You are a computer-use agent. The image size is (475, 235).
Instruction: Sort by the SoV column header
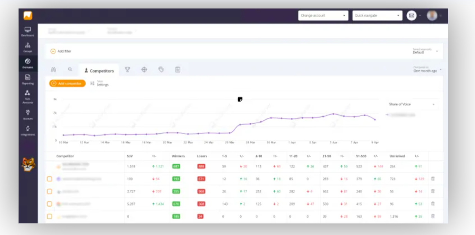point(130,156)
